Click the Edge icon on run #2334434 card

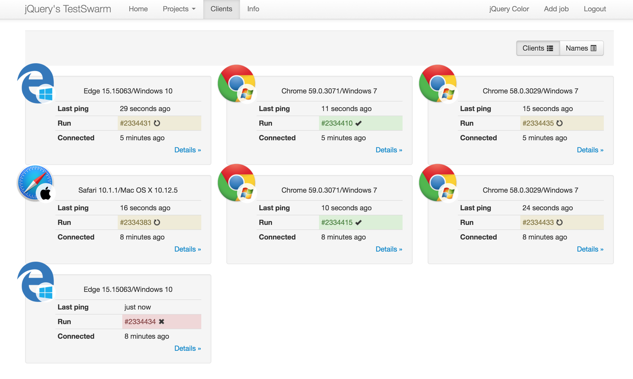click(x=36, y=282)
